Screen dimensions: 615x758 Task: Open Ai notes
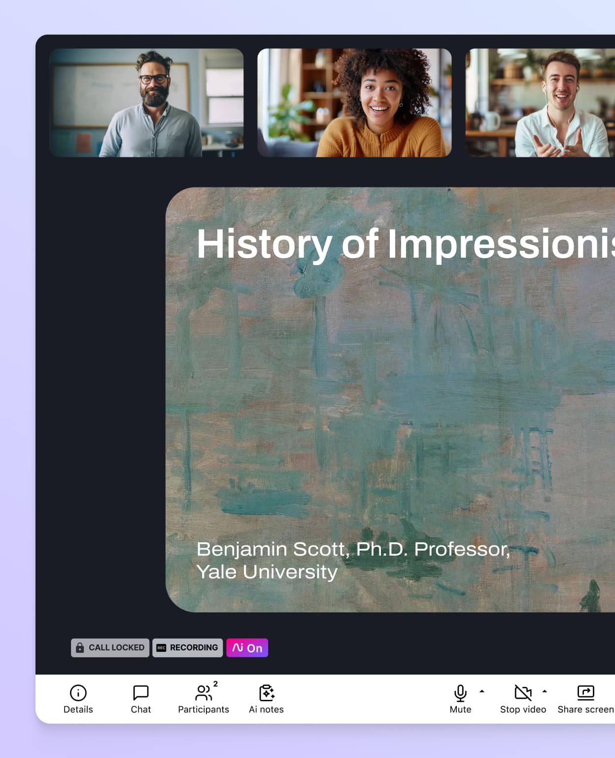(x=266, y=693)
